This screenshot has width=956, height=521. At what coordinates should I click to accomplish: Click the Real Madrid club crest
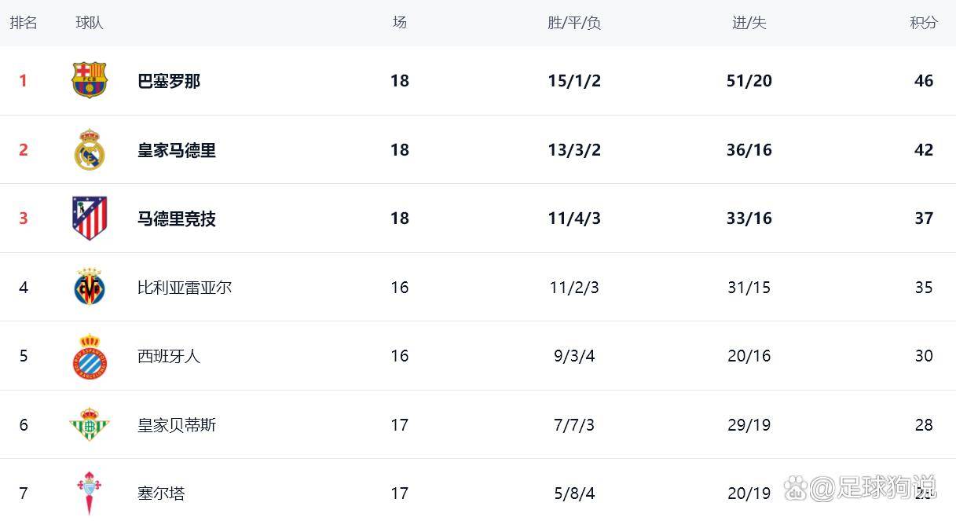click(x=90, y=149)
